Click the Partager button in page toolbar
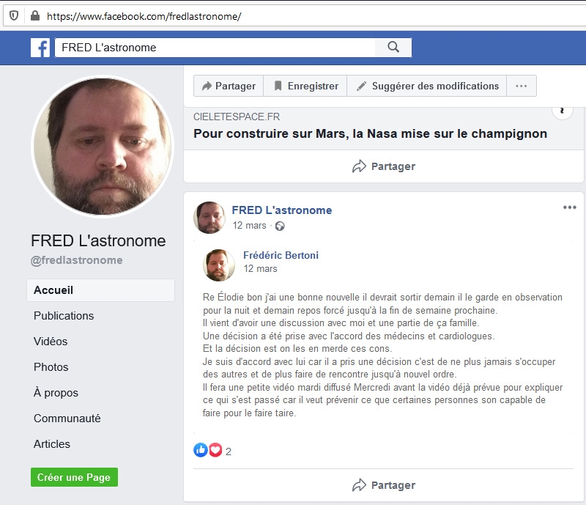 [229, 86]
